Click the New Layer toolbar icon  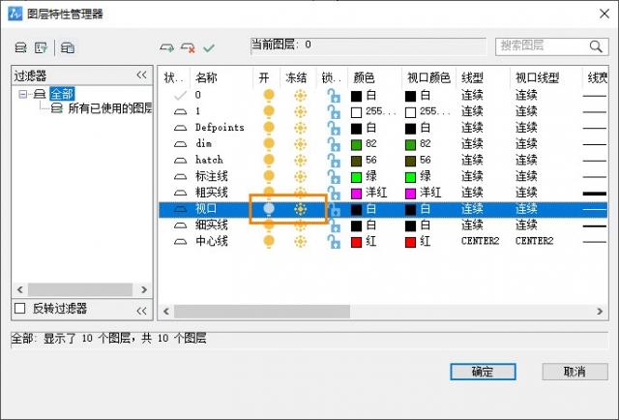point(167,46)
